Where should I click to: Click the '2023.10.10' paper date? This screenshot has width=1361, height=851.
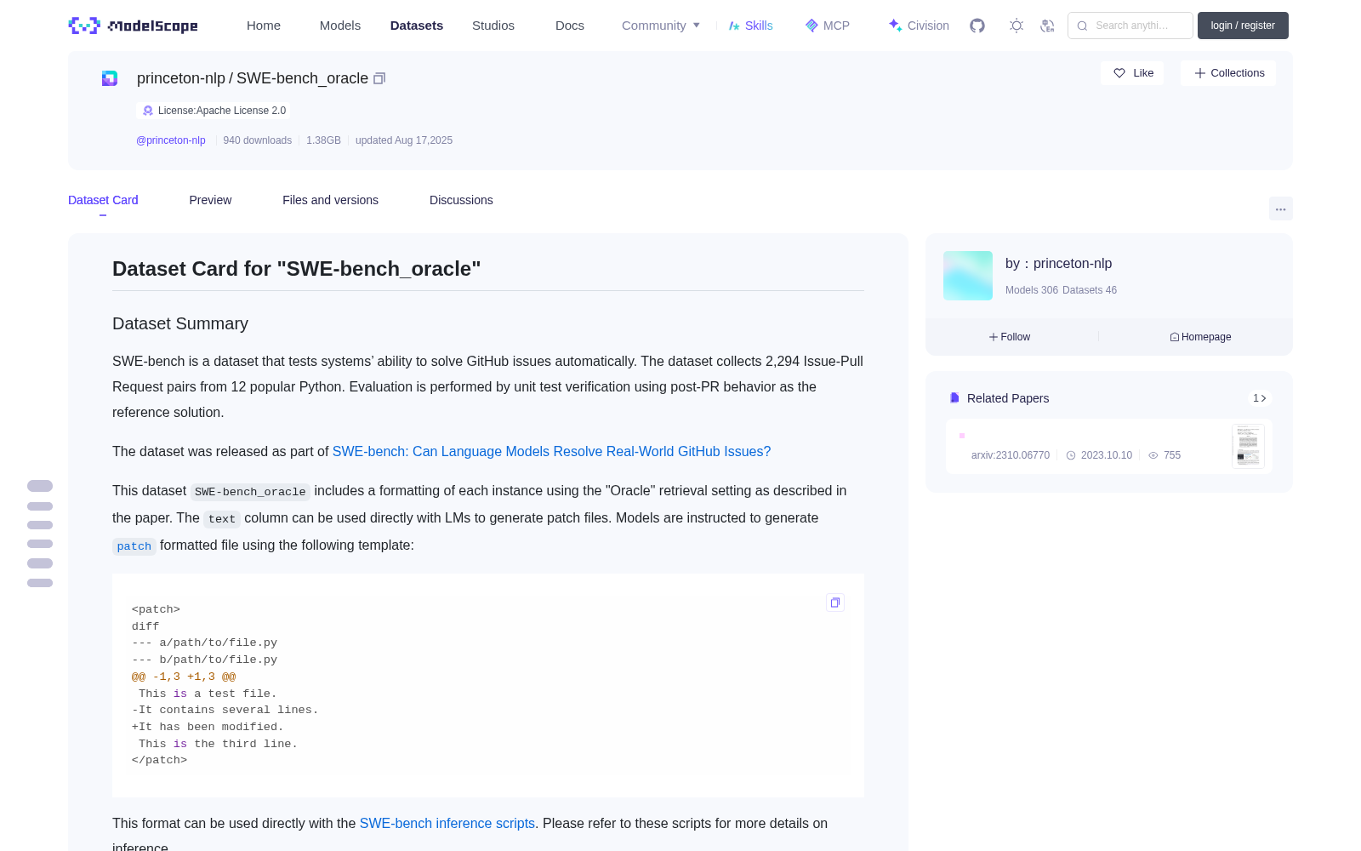(1106, 455)
